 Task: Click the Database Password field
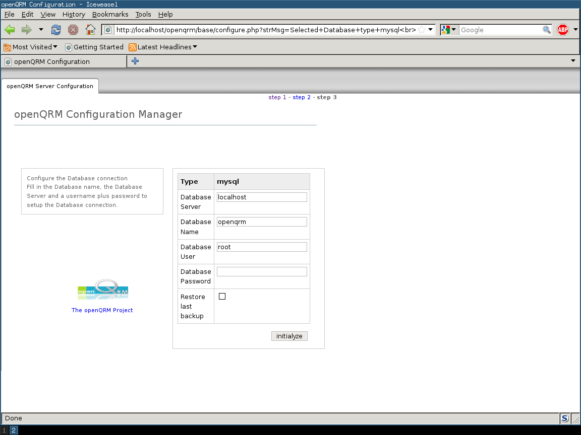coord(262,271)
